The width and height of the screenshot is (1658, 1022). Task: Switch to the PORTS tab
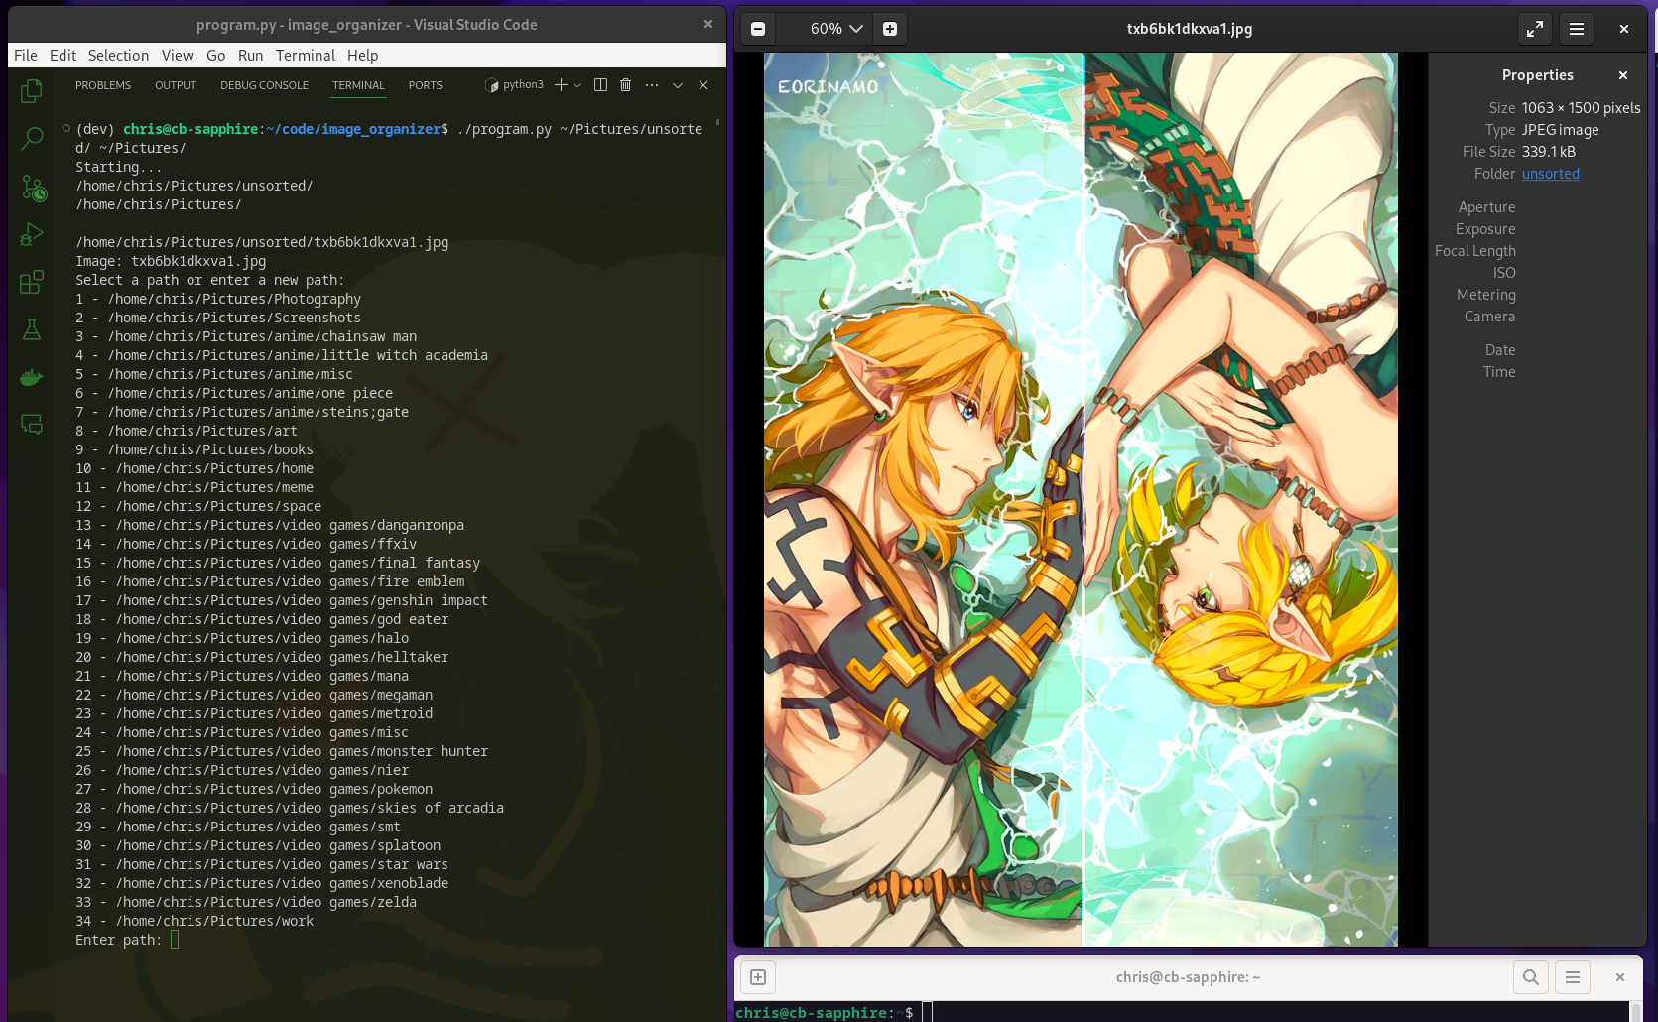pos(426,85)
